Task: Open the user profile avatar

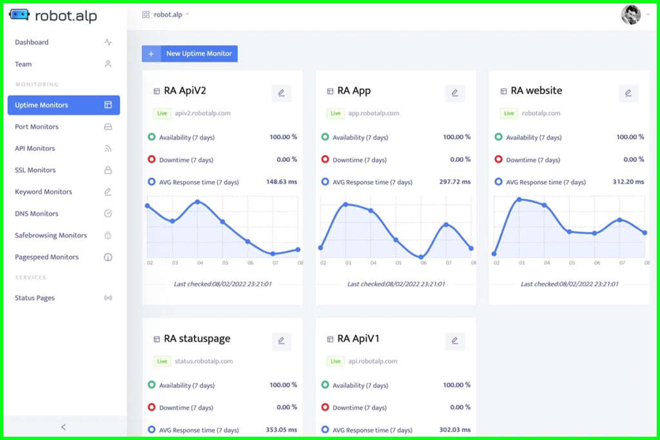Action: pyautogui.click(x=630, y=15)
